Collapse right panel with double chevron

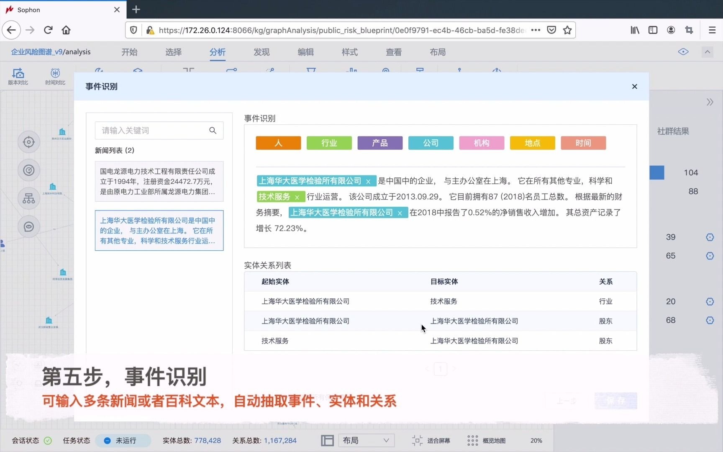[x=710, y=102]
